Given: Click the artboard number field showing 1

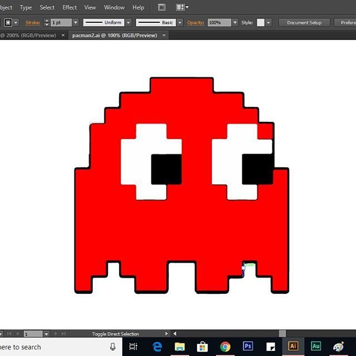Looking at the screenshot, I should point(33,334).
